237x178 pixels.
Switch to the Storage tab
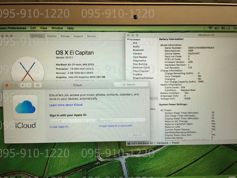65,36
